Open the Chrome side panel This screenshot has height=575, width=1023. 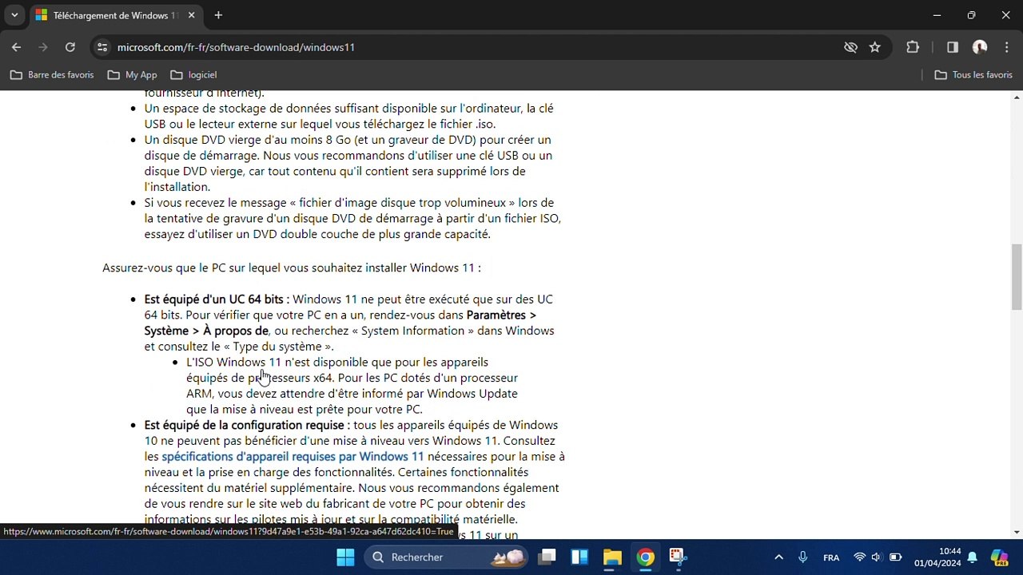point(953,47)
